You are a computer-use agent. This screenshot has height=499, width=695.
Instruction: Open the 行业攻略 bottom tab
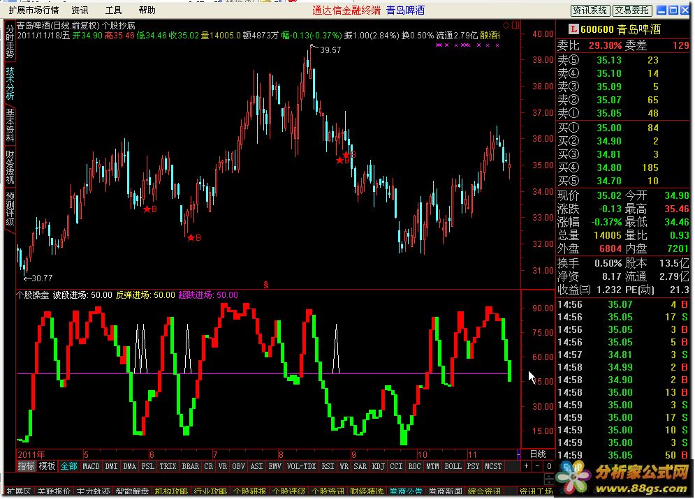point(210,491)
